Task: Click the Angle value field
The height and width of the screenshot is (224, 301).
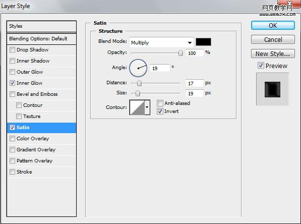Action: pyautogui.click(x=160, y=68)
